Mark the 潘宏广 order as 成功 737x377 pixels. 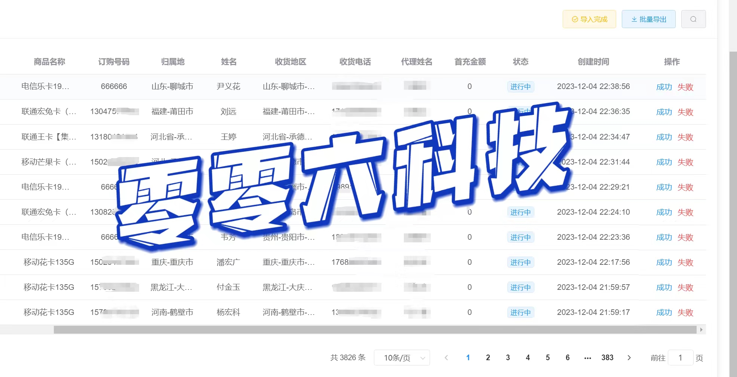[x=664, y=262]
